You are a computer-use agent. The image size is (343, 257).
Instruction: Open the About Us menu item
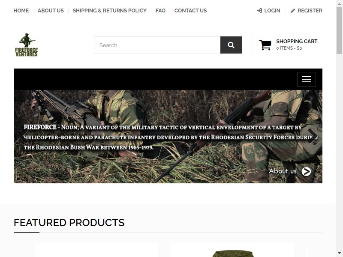51,10
